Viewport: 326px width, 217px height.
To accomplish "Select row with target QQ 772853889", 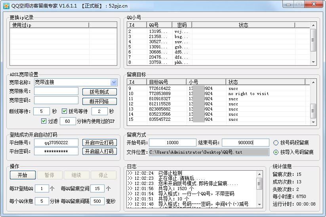I will tap(160, 93).
